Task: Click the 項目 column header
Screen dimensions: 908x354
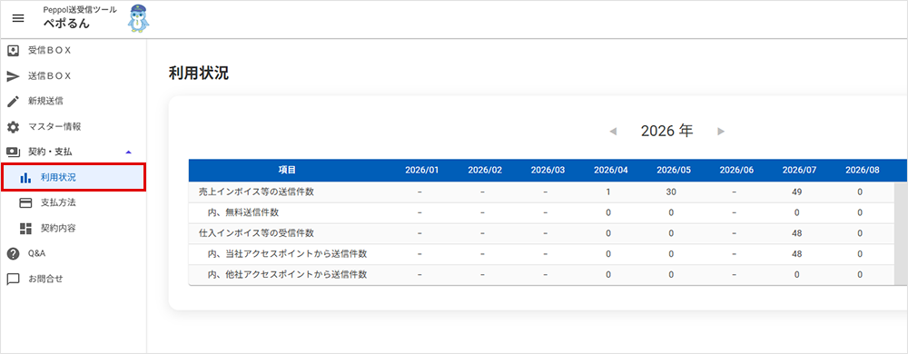Action: [x=287, y=170]
